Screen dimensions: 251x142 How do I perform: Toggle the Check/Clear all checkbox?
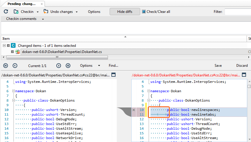click(x=144, y=11)
